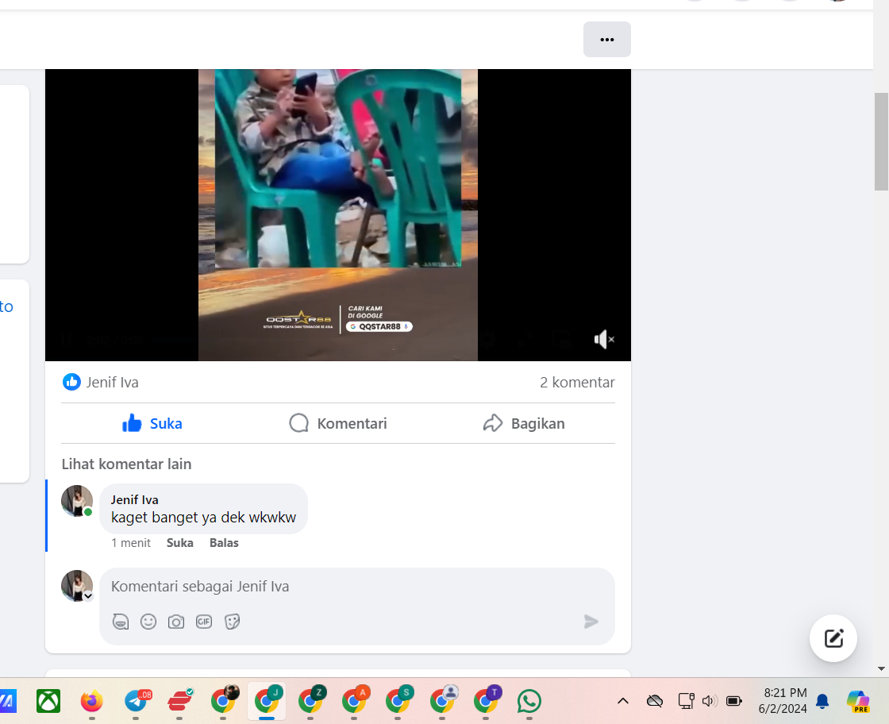Open Firefox from the taskbar
Screen dimensions: 889x724
(92, 701)
